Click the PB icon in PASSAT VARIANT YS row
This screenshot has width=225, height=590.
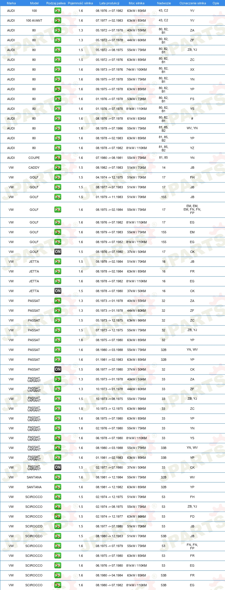[58, 438]
